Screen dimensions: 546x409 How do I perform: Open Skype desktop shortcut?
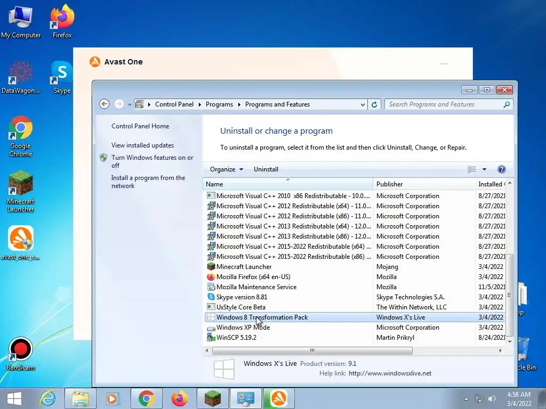click(62, 77)
